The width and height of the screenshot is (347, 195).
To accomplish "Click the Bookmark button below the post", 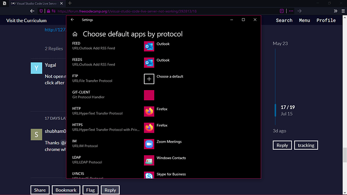I will [x=66, y=190].
